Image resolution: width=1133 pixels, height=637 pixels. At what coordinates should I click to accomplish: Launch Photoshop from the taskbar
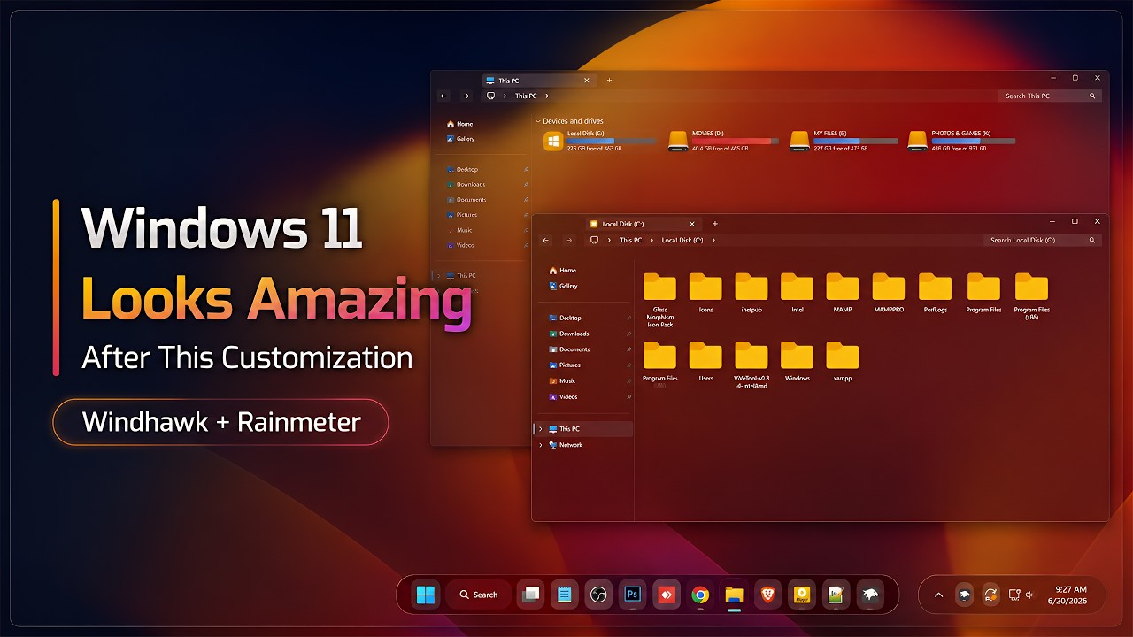[632, 595]
